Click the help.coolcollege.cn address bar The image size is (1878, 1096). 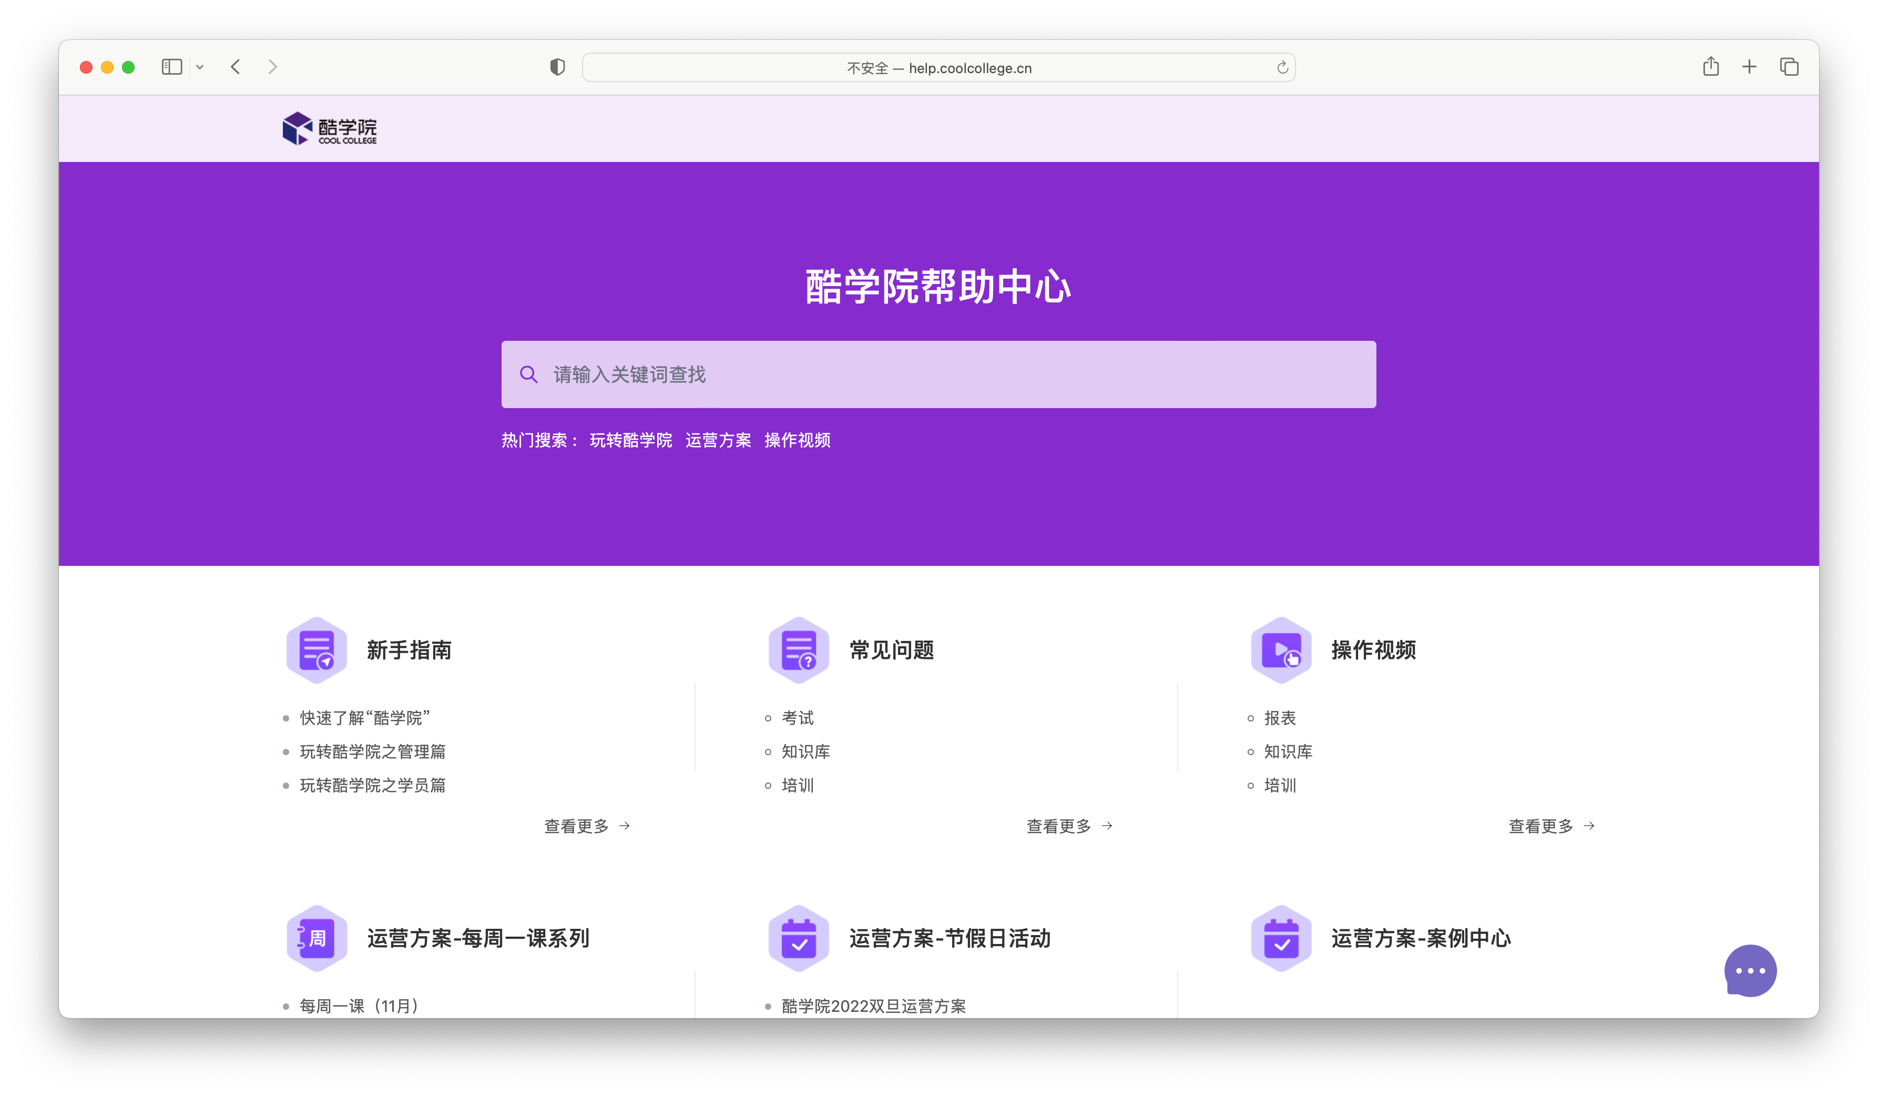pos(938,68)
